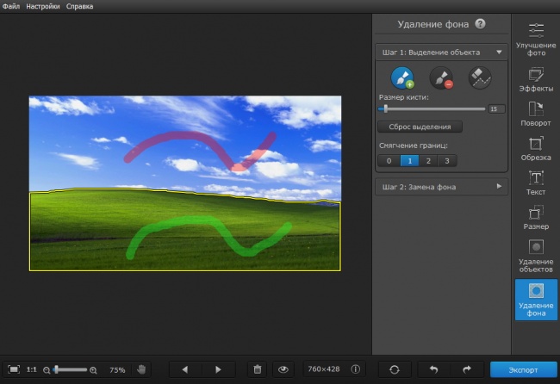
Task: Activate the hand pan tool
Action: (141, 369)
